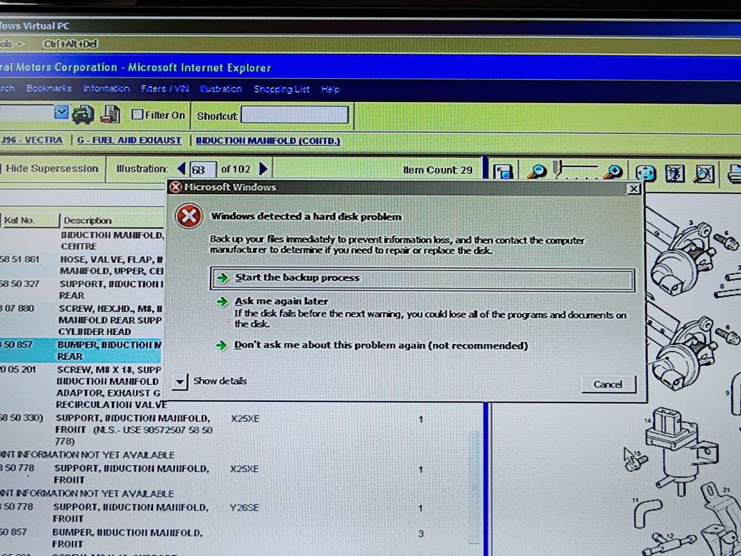This screenshot has height=556, width=741.
Task: Click Cancel in the disk warning dialog
Action: coord(608,384)
